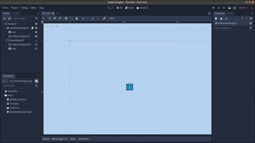The width and height of the screenshot is (255, 143).
Task: Open the Editor menu
Action: coord(33,8)
